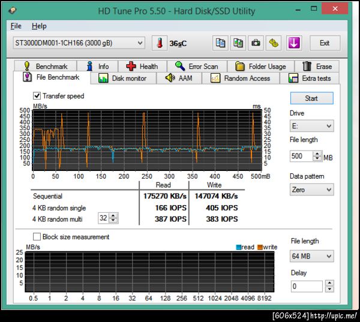Click the 383 IOPS write value
The width and height of the screenshot is (360, 322).
click(222, 219)
